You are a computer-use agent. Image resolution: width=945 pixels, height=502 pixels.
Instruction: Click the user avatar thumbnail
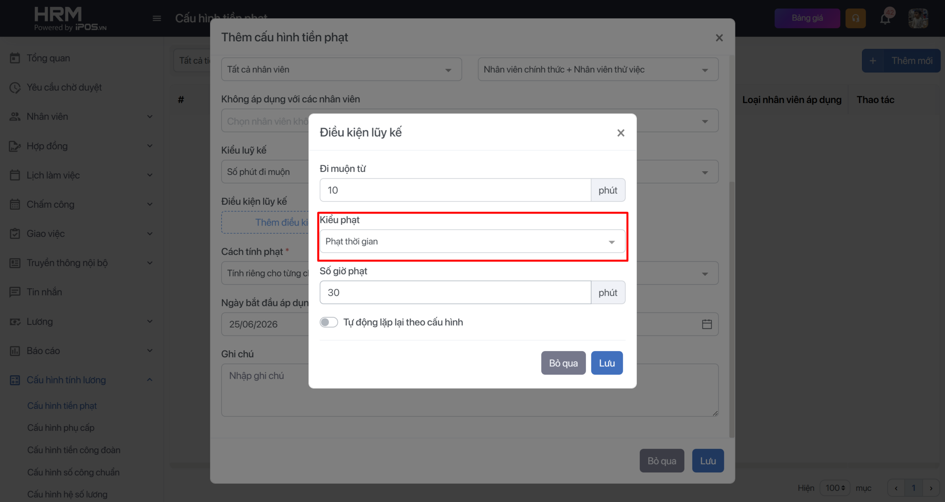click(x=918, y=18)
